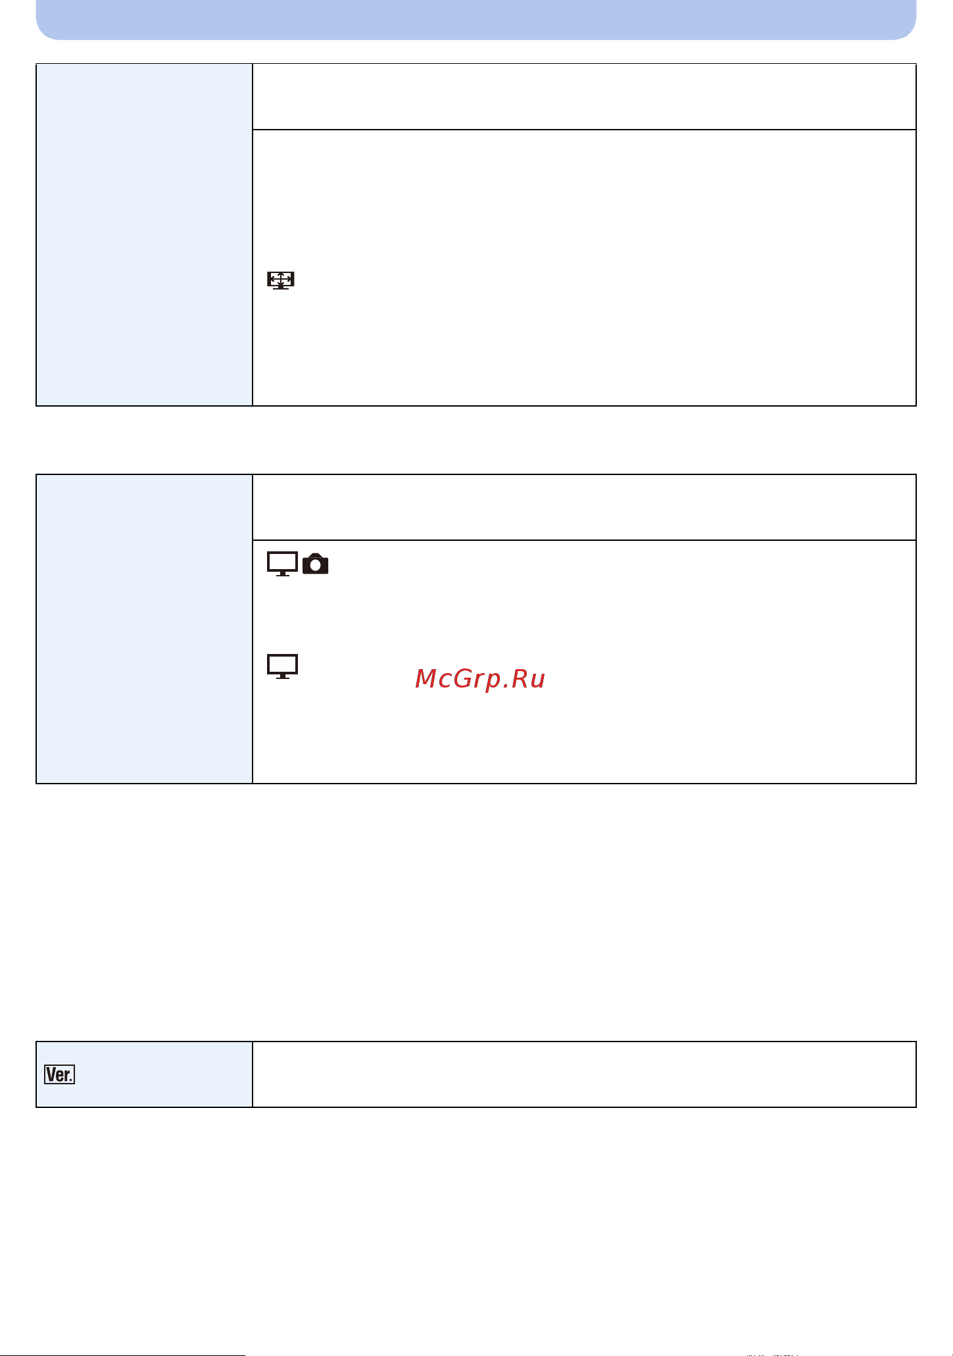The height and width of the screenshot is (1356, 953).
Task: Click the second table's empty top right cell
Action: [x=585, y=507]
